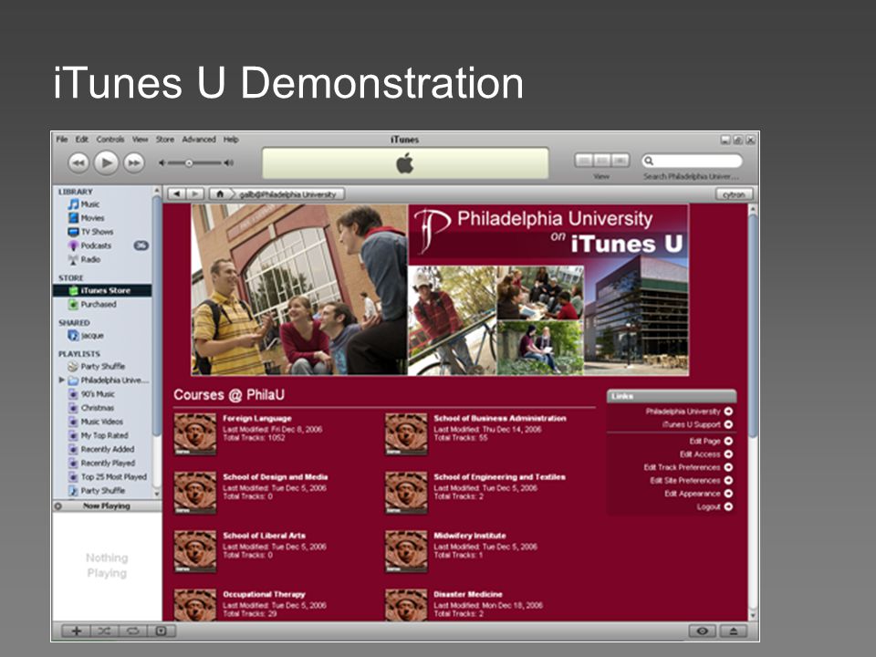Image resolution: width=876 pixels, height=657 pixels.
Task: Go forward with the store forward arrow
Action: (x=195, y=193)
